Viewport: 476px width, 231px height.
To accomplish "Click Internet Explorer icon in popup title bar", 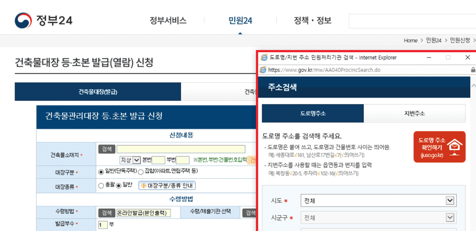I will click(264, 57).
